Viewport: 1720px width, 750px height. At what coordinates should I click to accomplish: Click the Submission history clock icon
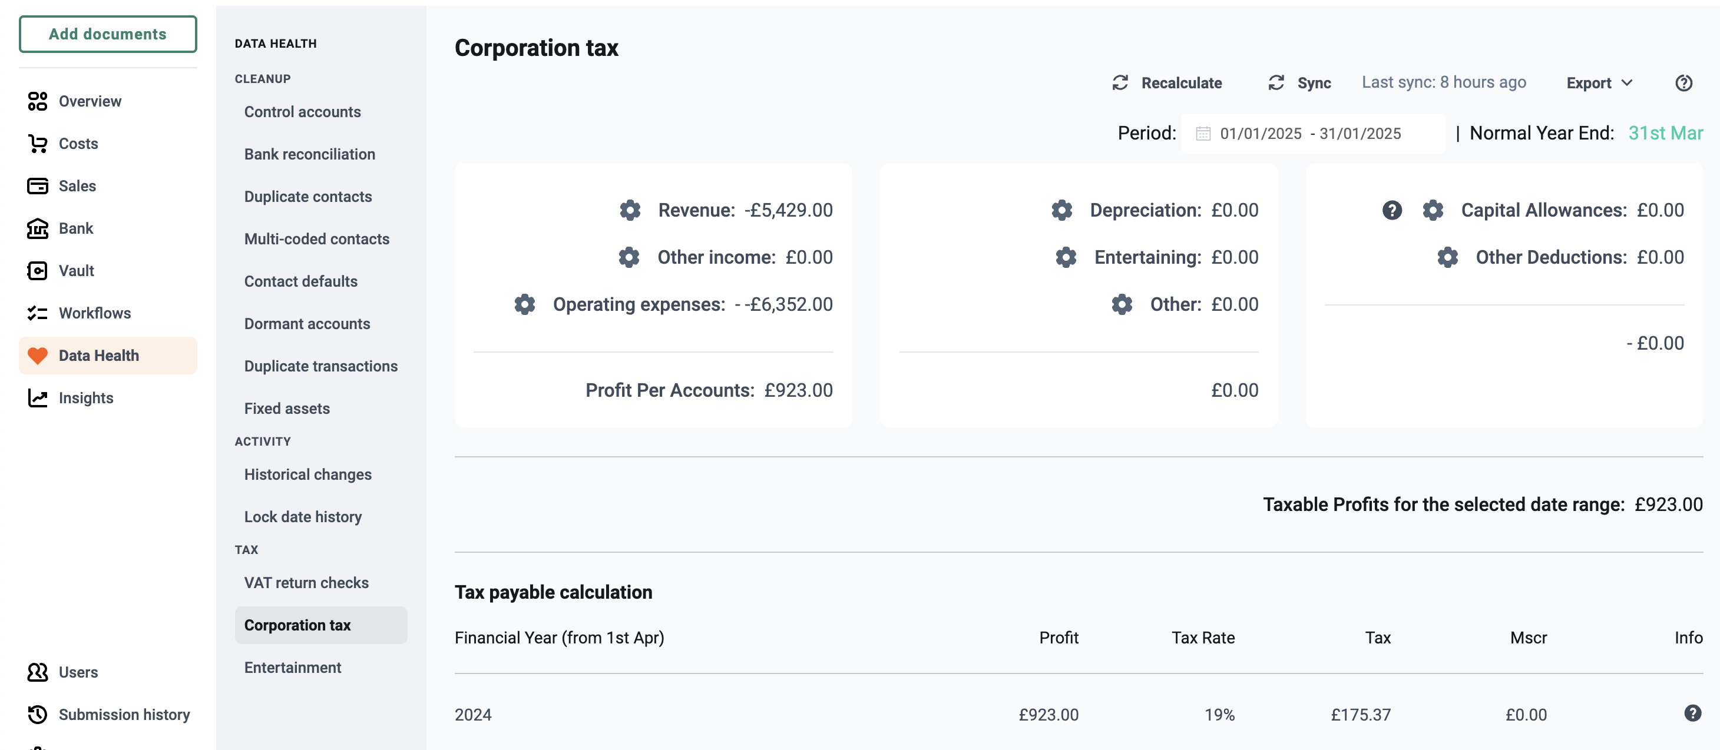[37, 714]
